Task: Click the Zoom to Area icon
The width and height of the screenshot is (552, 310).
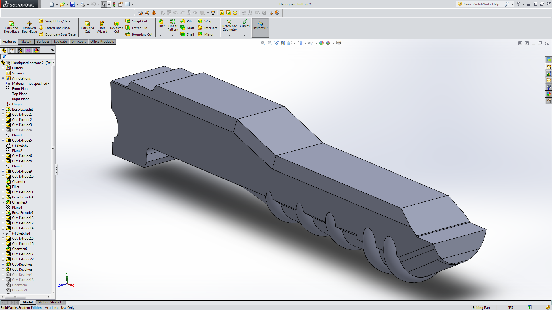Action: 269,43
